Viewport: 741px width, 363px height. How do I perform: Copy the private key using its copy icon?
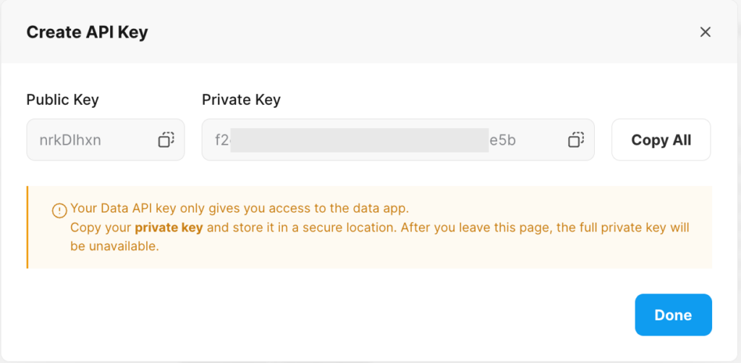[575, 140]
